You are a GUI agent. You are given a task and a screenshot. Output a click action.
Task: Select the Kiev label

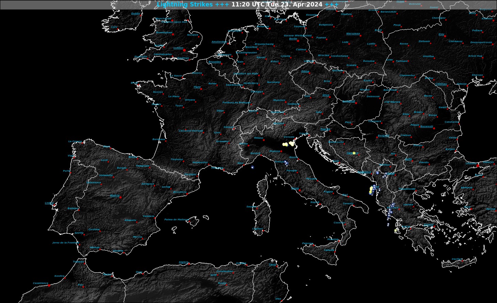coord(441,34)
